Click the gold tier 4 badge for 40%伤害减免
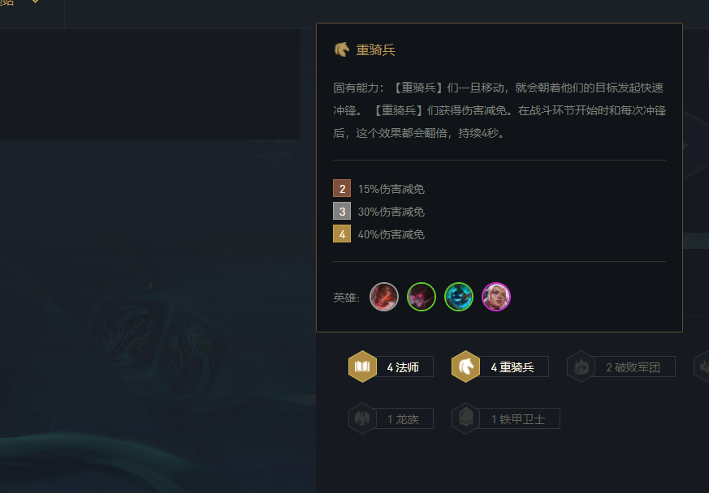Screen dimensions: 709x493 pos(342,234)
